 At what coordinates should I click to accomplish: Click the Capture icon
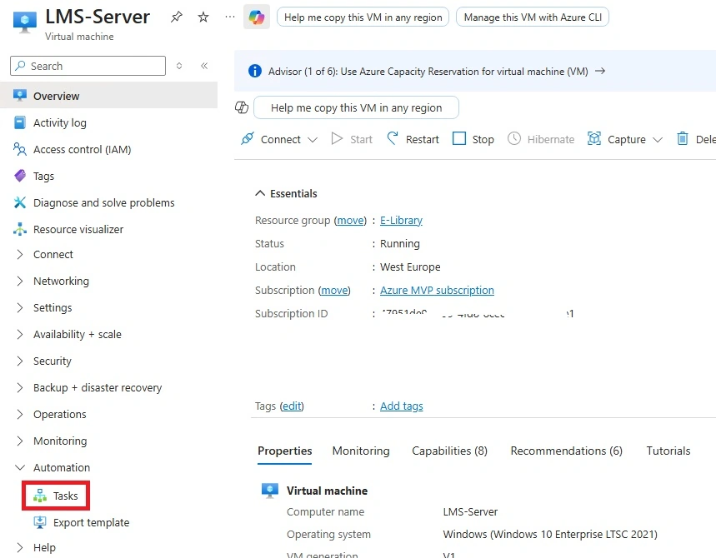pyautogui.click(x=594, y=138)
